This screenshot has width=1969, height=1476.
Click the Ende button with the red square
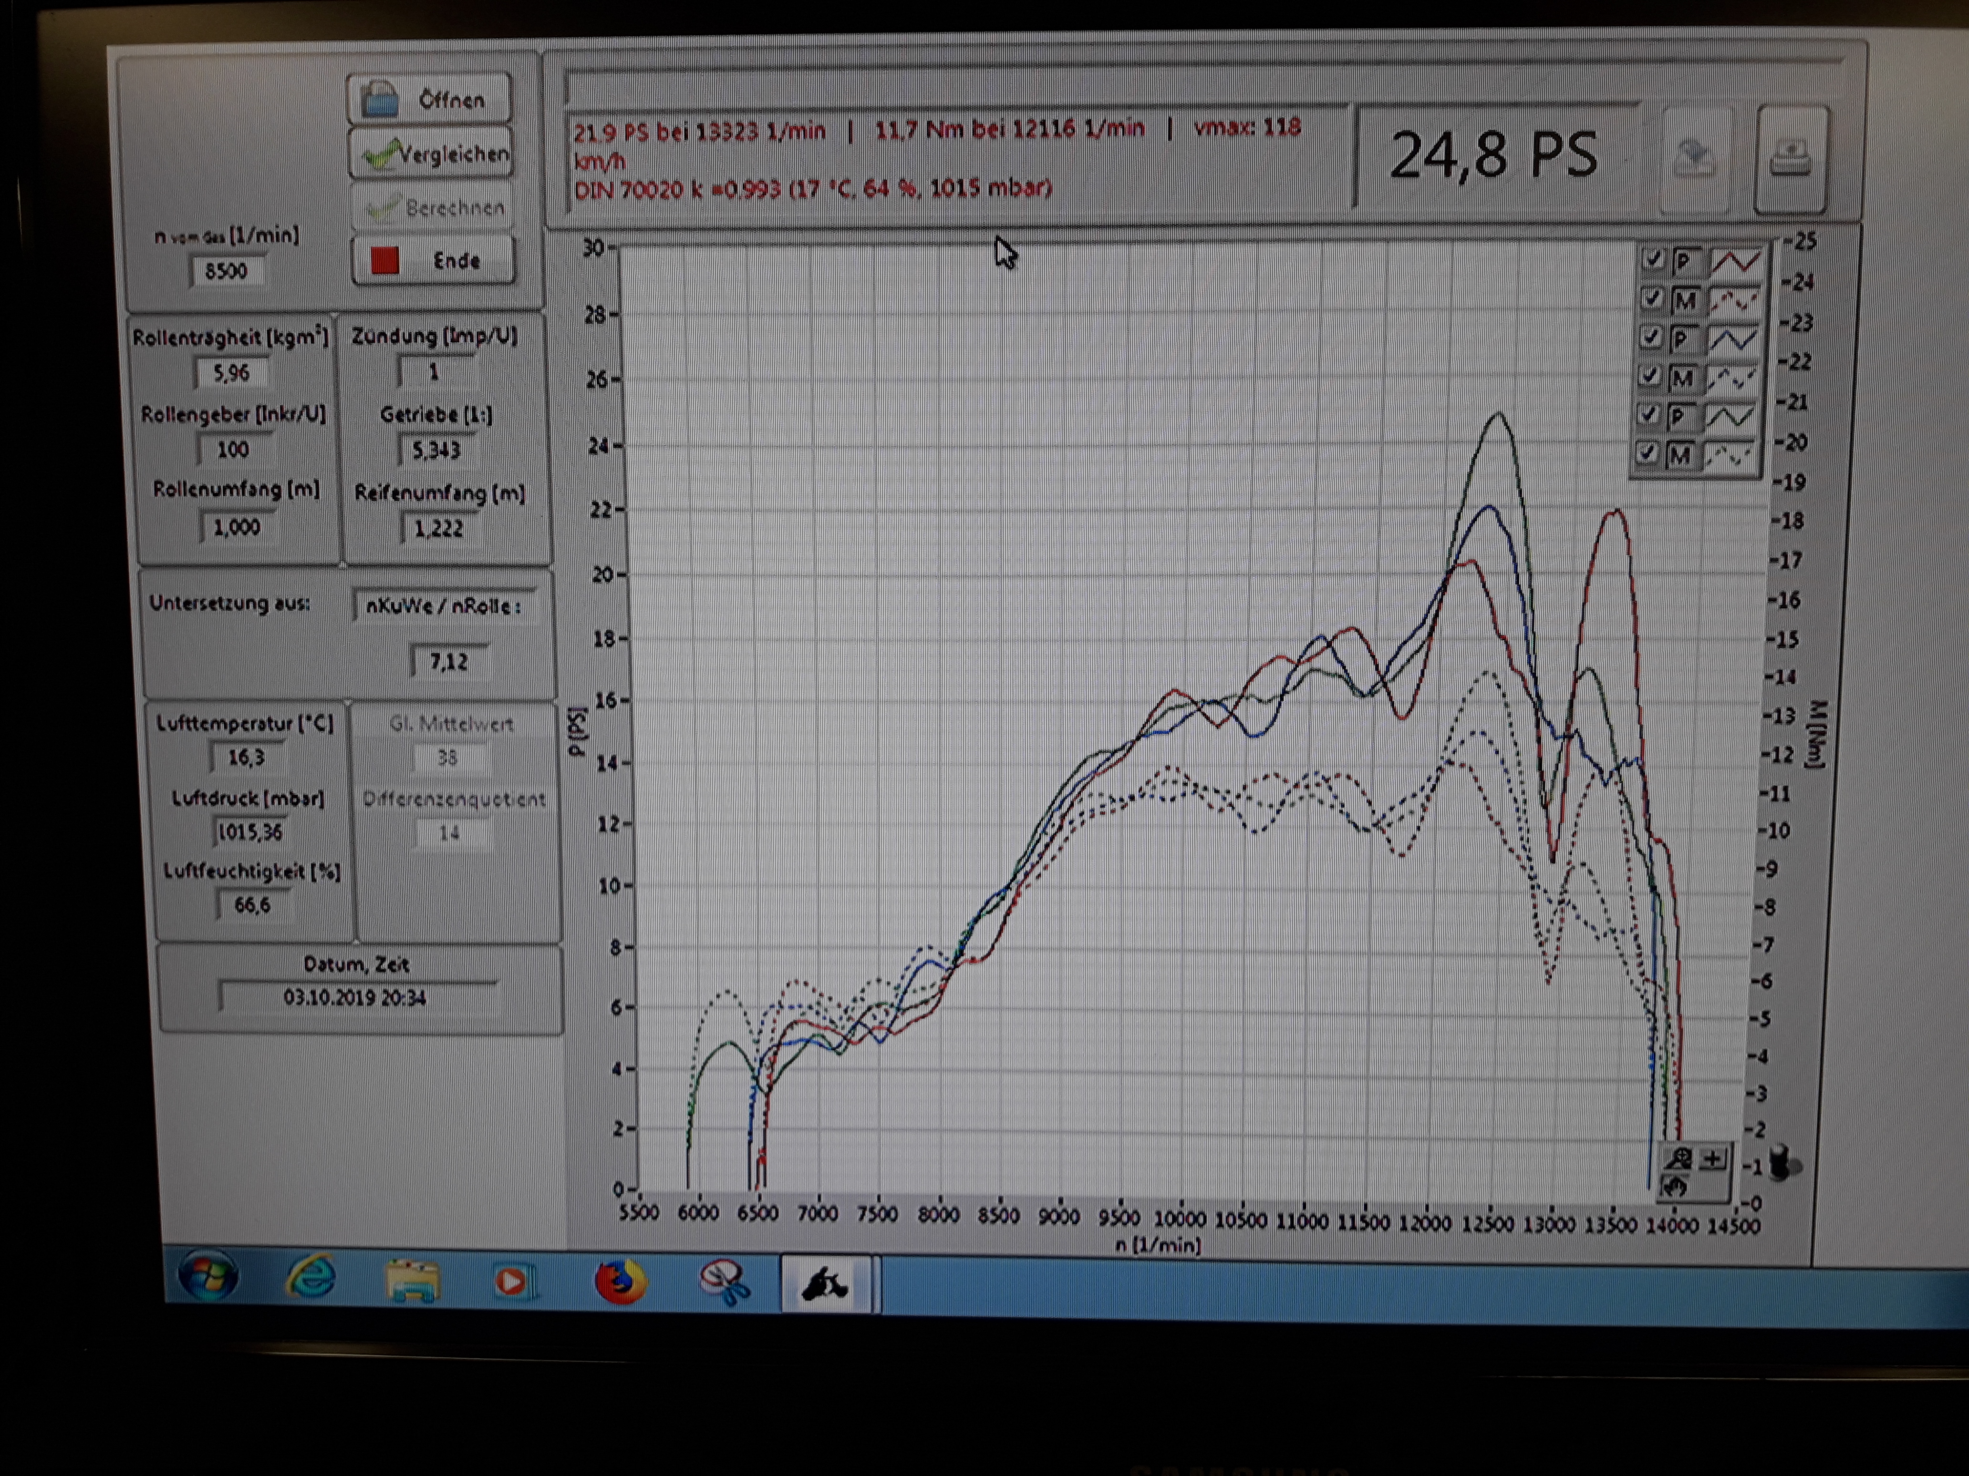(434, 261)
